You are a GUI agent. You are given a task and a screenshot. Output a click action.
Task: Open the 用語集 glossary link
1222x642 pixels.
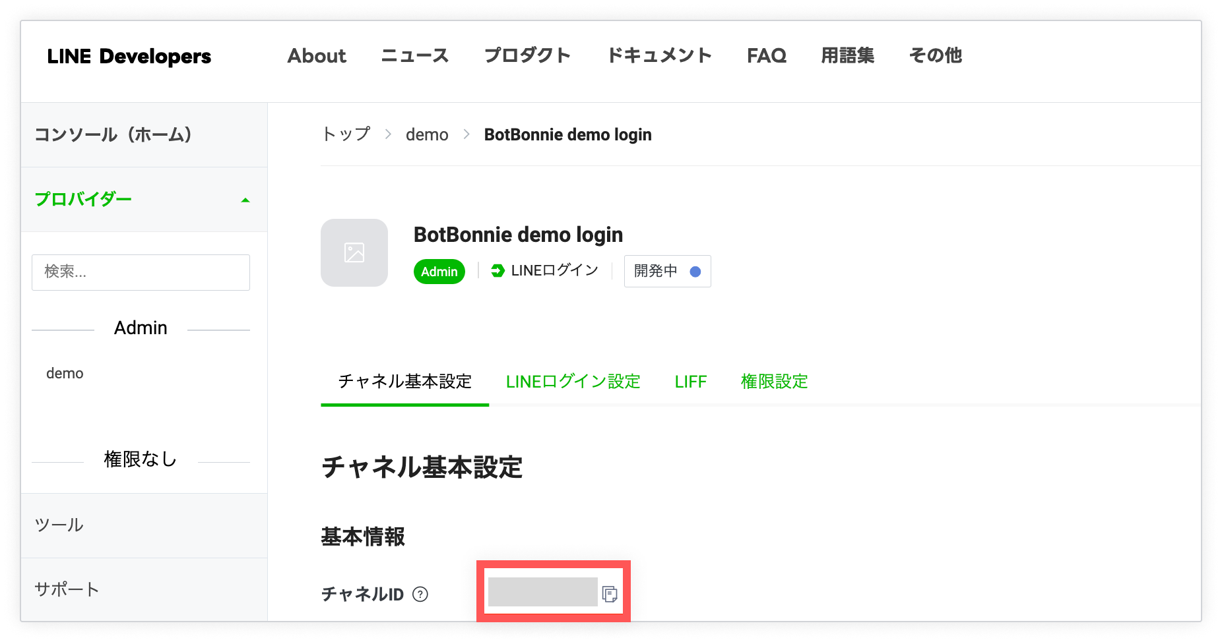(x=848, y=55)
